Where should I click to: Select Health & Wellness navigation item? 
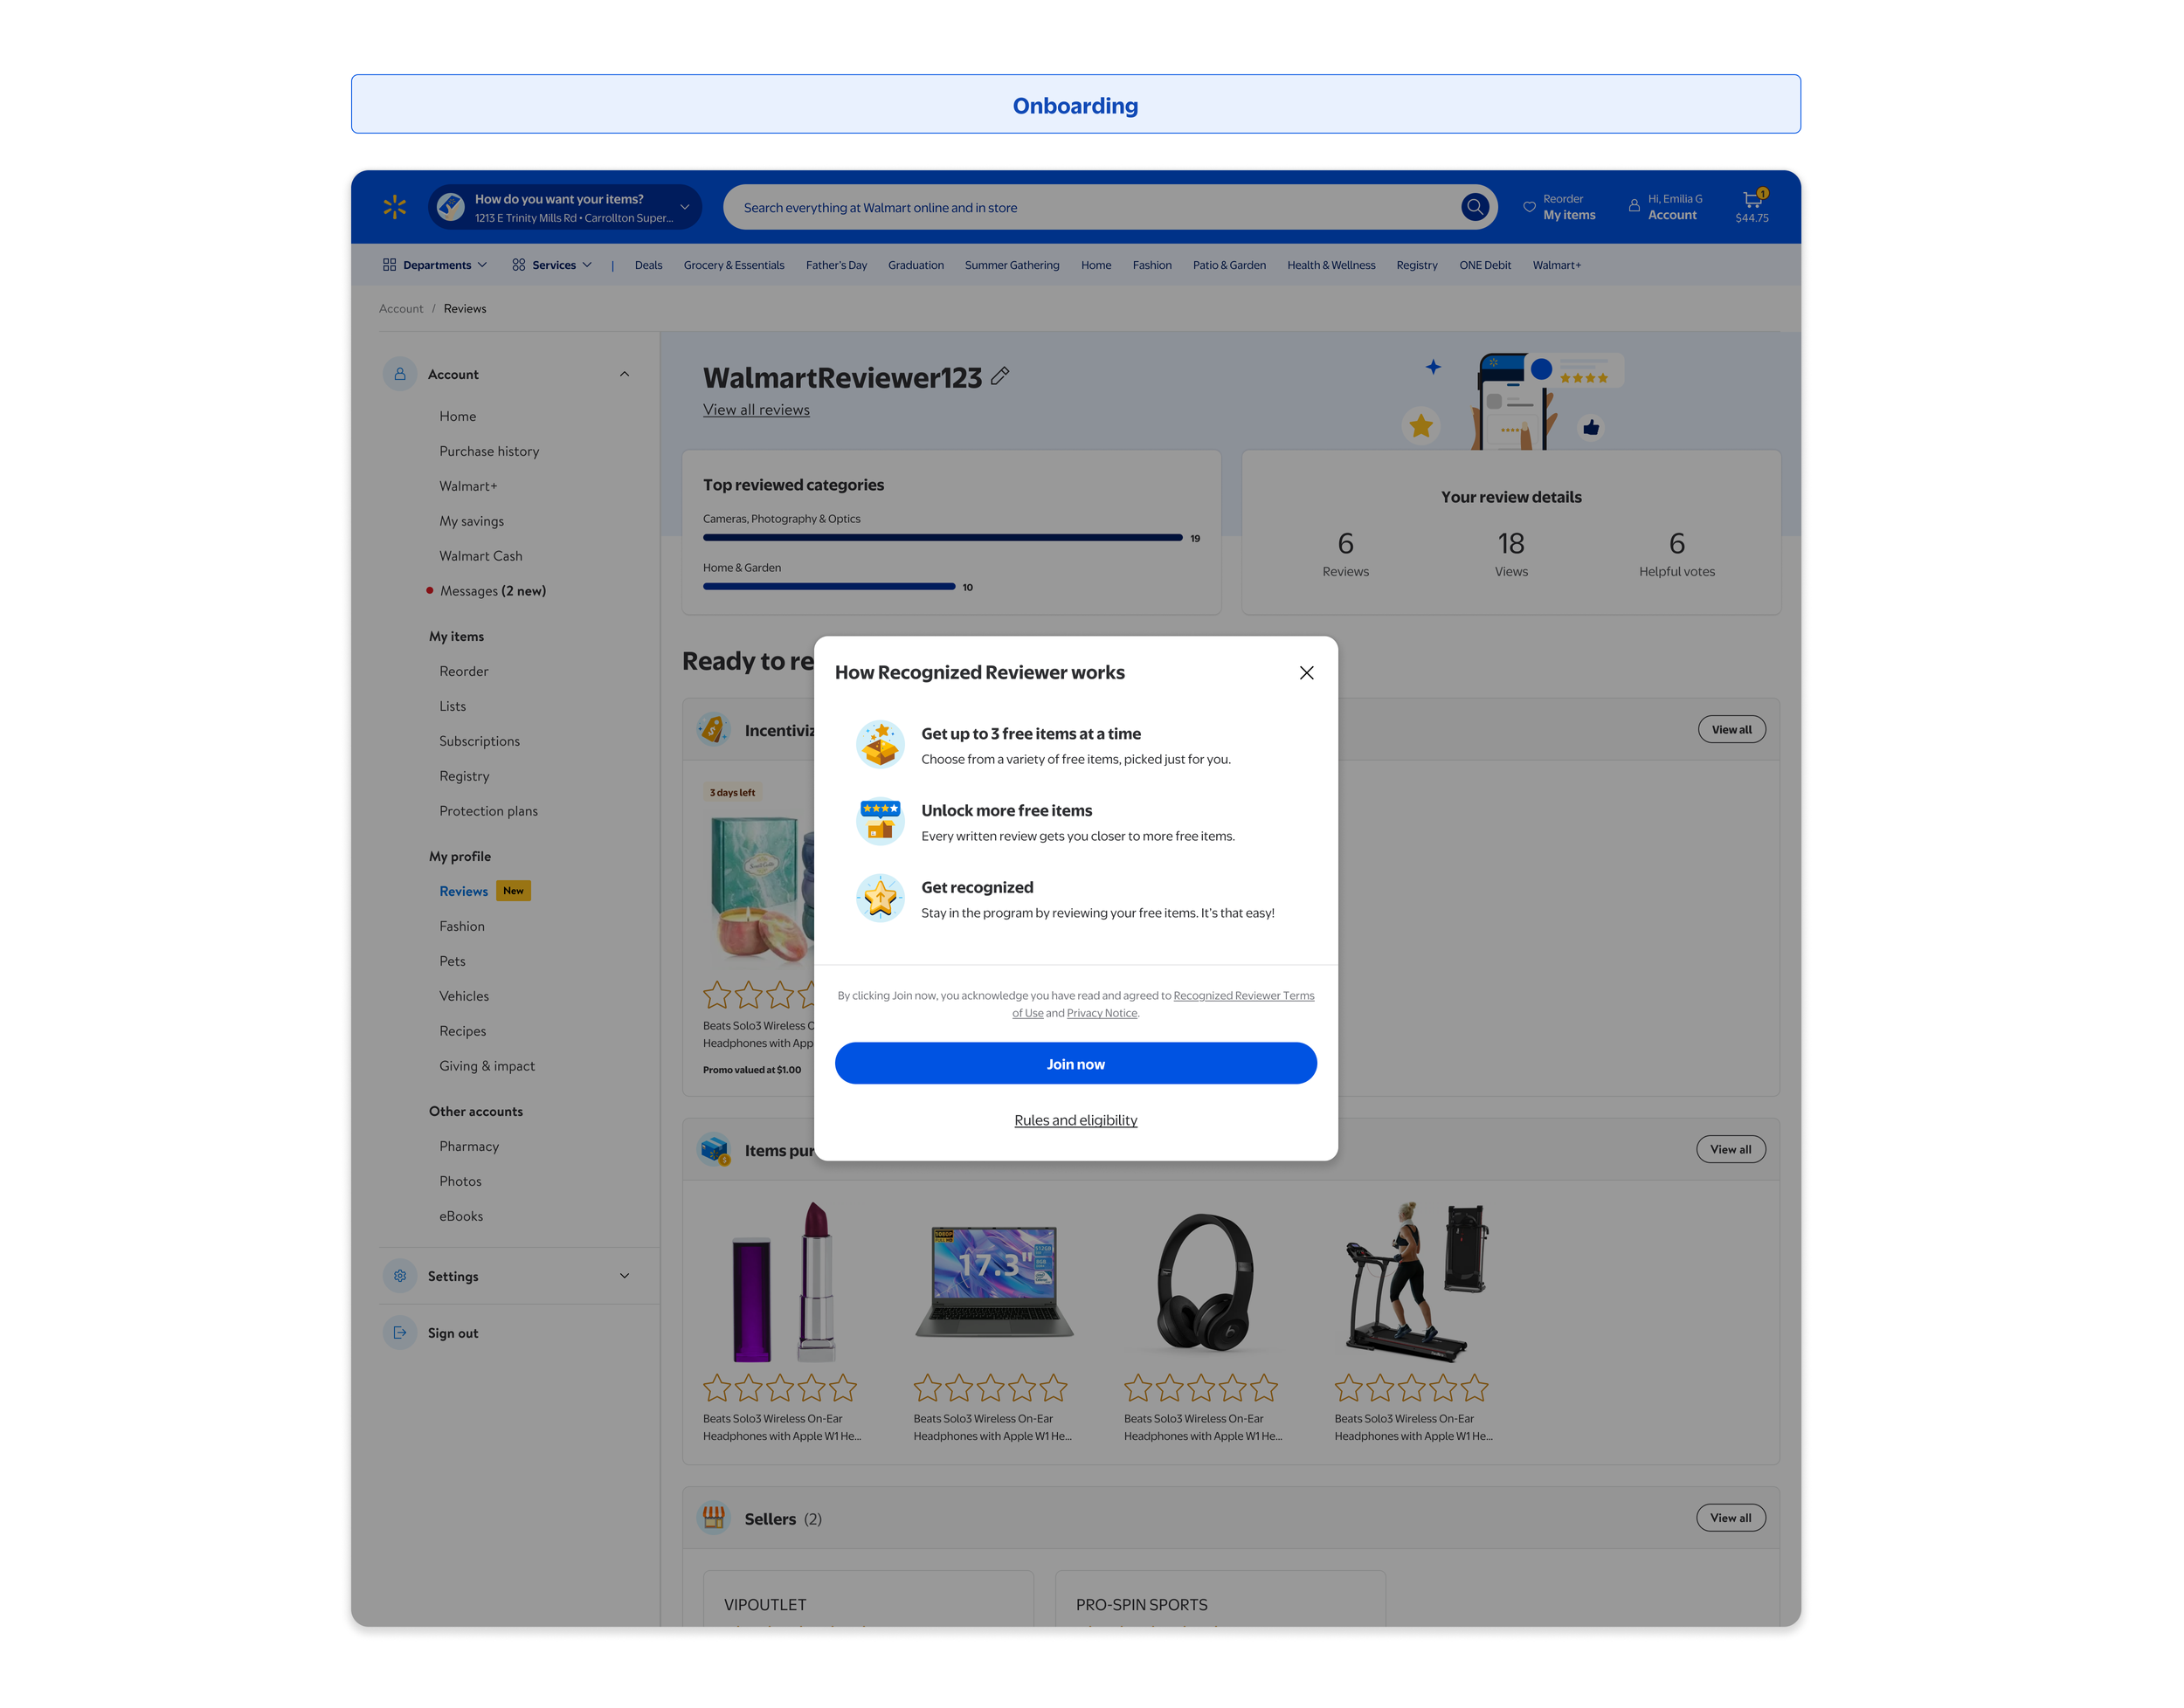1330,265
